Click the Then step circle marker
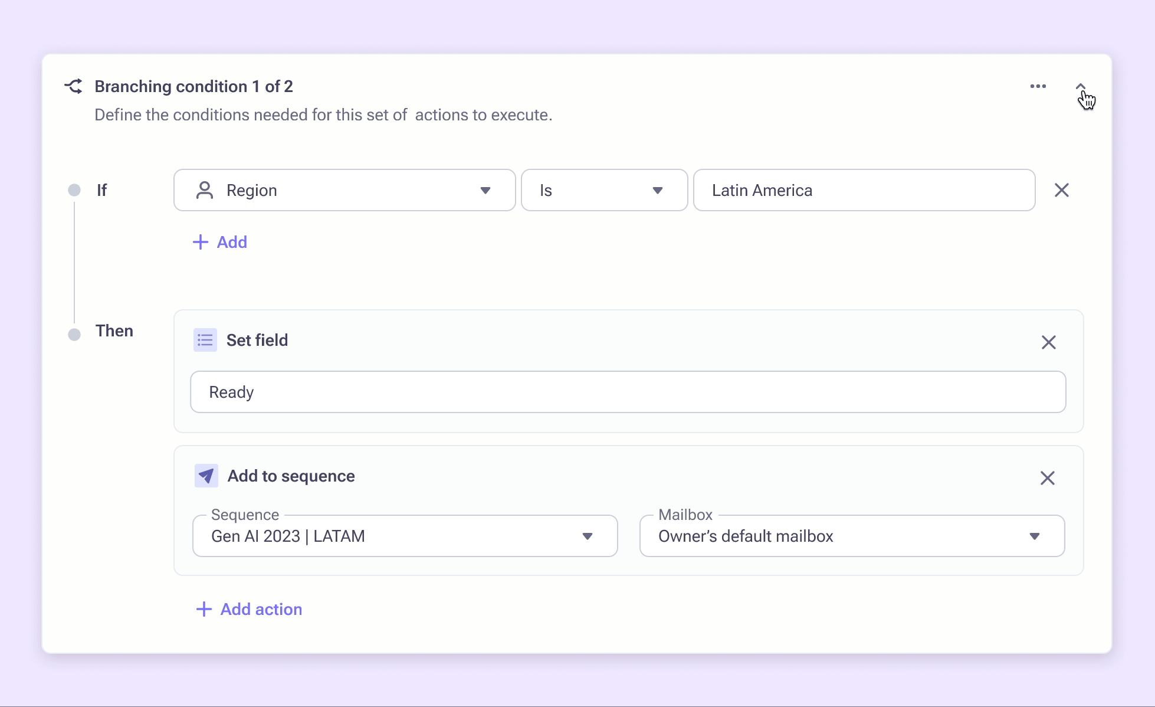This screenshot has width=1155, height=707. [x=74, y=335]
